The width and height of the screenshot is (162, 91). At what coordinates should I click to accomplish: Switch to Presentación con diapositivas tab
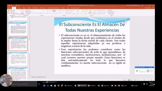(53, 8)
